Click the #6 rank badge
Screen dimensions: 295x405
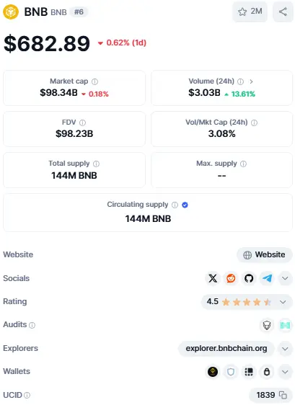[x=79, y=12]
